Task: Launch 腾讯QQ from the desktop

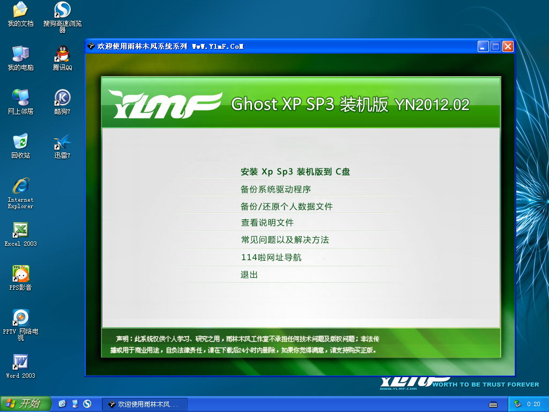Action: tap(62, 58)
